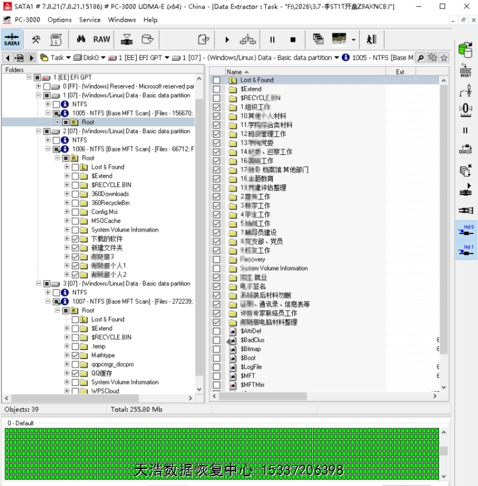478x486 pixels.
Task: Click the SATA1 port toolbar icon
Action: click(12, 39)
